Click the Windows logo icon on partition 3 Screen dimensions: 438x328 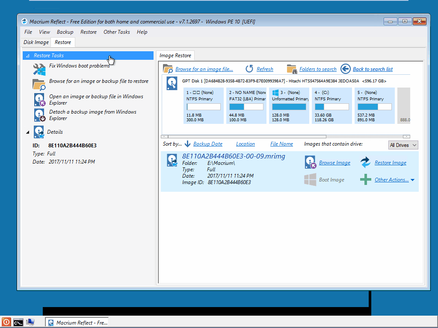tap(275, 93)
